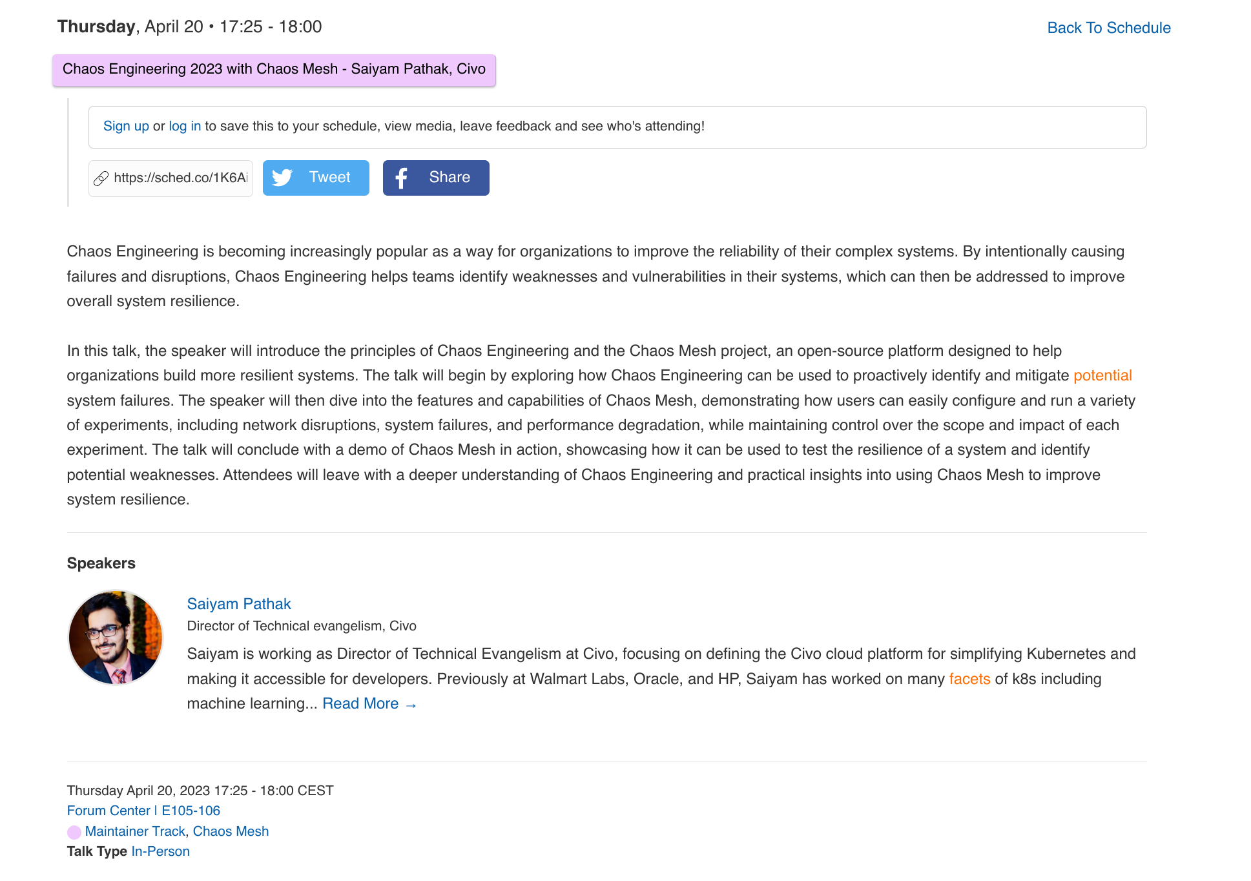
Task: Tweet this session
Action: (316, 178)
